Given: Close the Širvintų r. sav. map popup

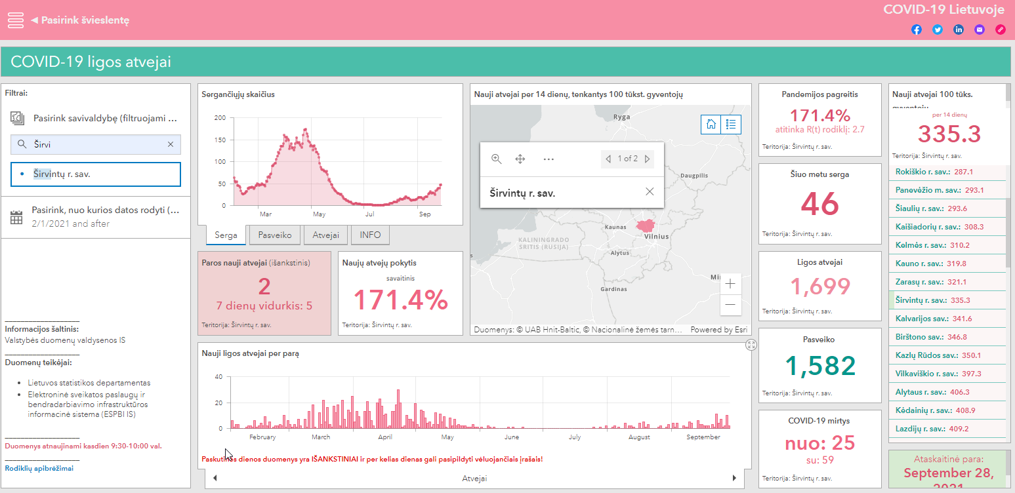Looking at the screenshot, I should [650, 191].
